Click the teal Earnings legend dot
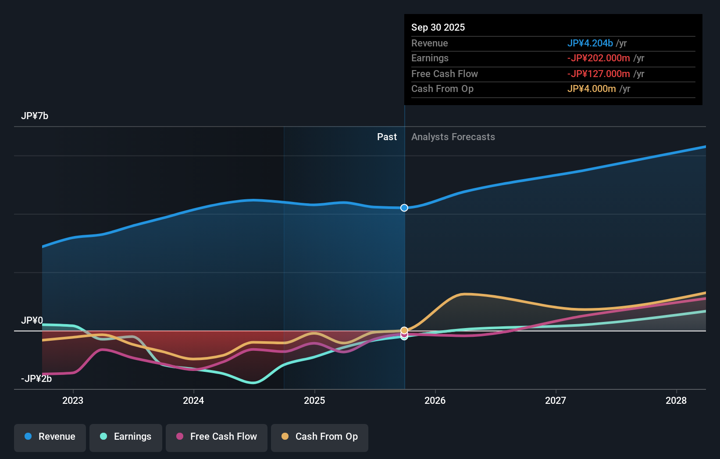 pyautogui.click(x=102, y=437)
